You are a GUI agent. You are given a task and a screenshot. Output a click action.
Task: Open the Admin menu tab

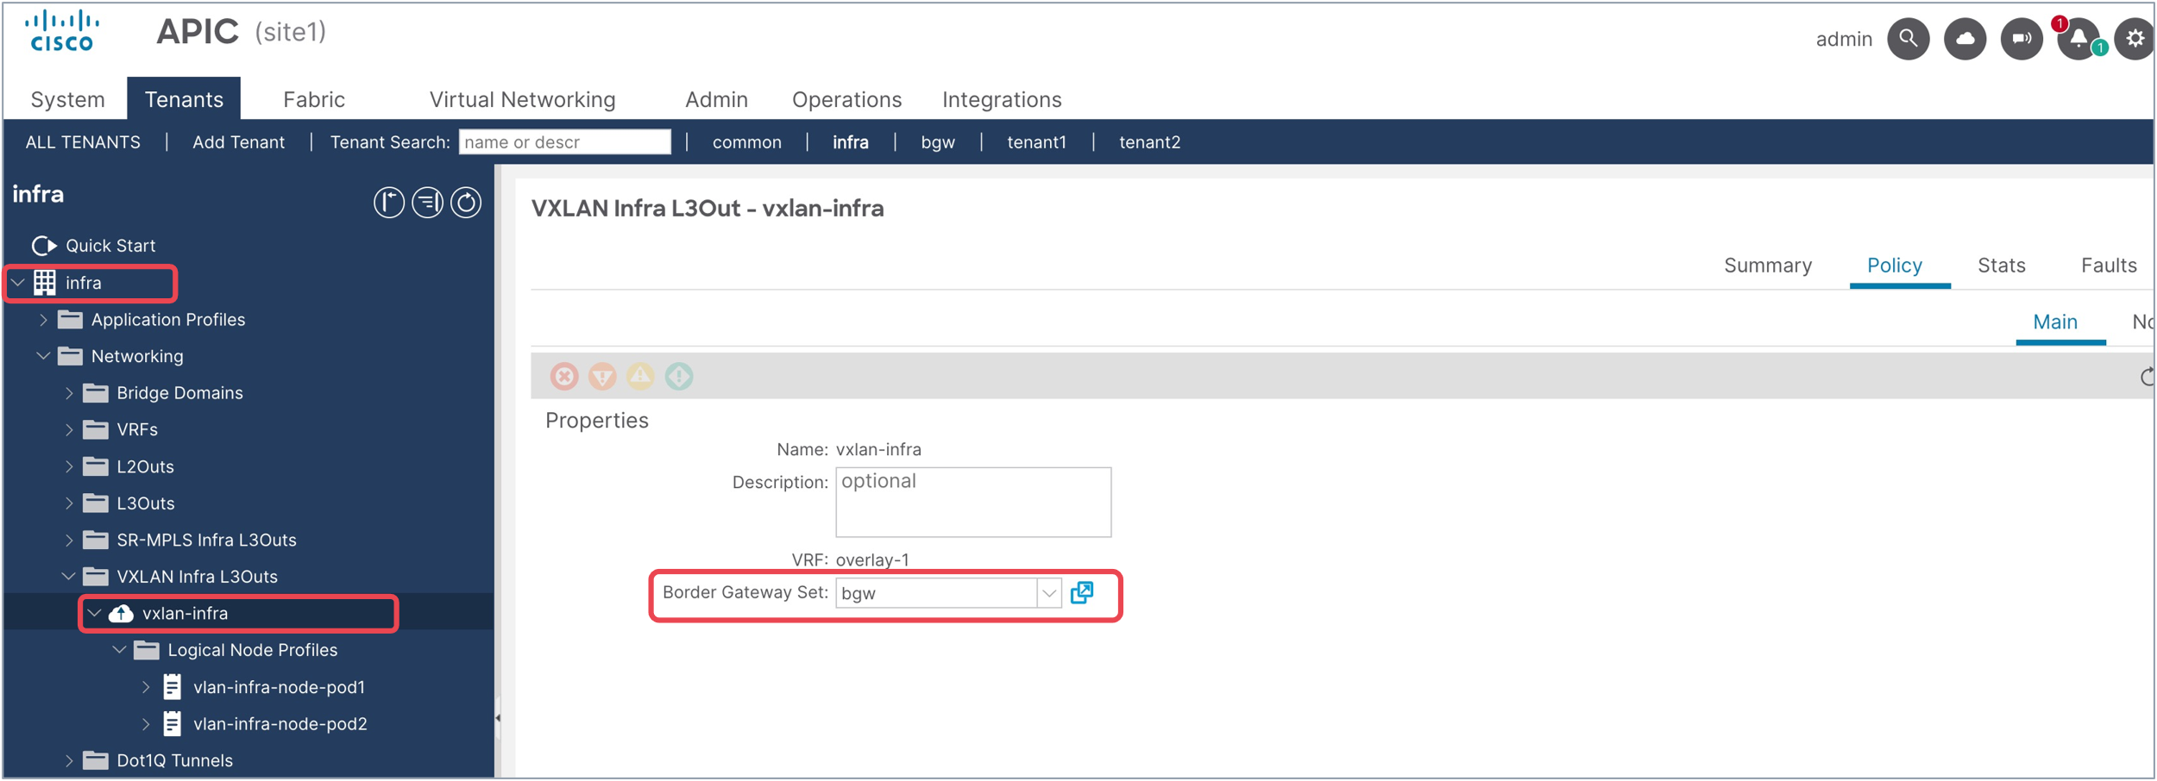coord(716,100)
